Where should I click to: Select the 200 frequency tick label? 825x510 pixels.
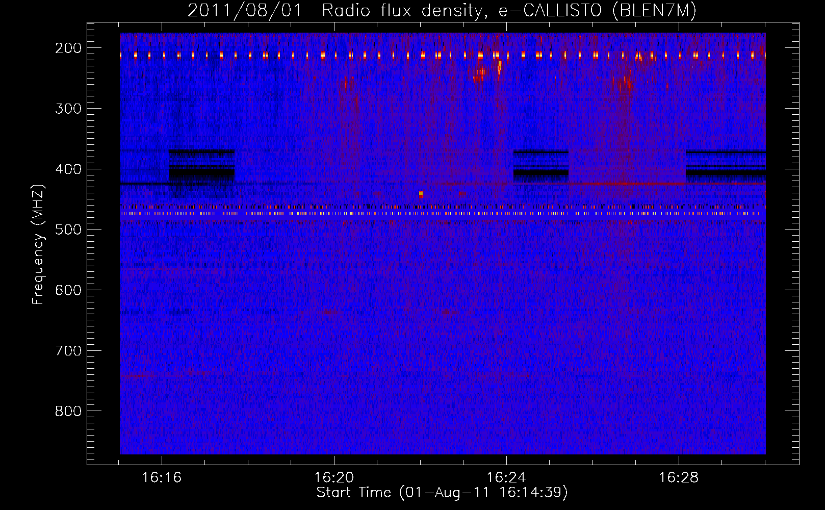[x=68, y=48]
